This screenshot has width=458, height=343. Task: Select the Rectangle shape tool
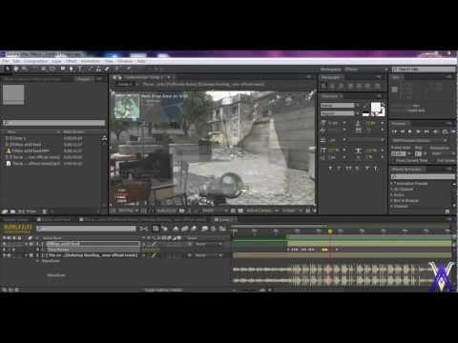pos(63,69)
